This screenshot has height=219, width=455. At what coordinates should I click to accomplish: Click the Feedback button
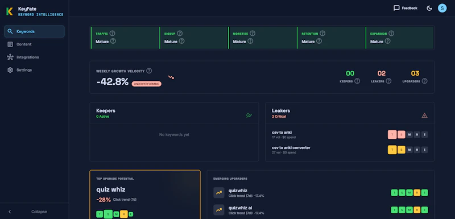pyautogui.click(x=406, y=8)
